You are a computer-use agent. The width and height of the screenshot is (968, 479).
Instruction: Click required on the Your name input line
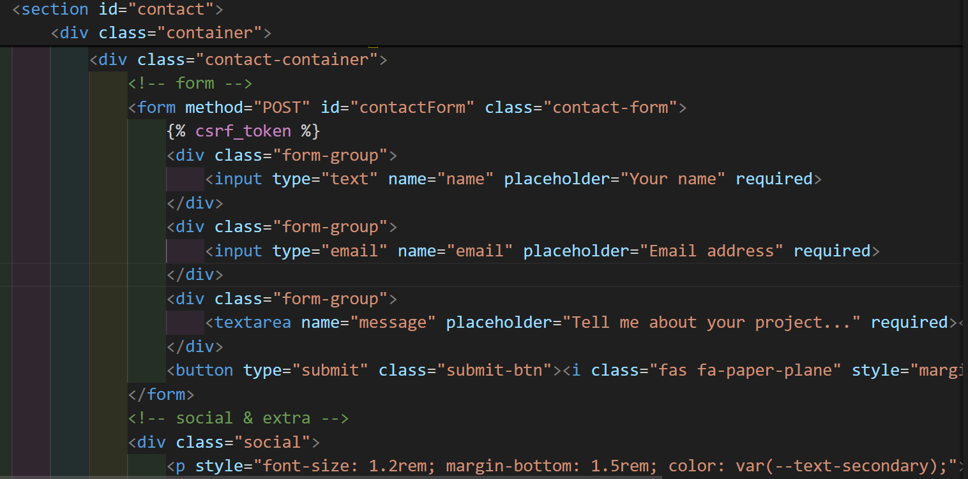coord(775,179)
